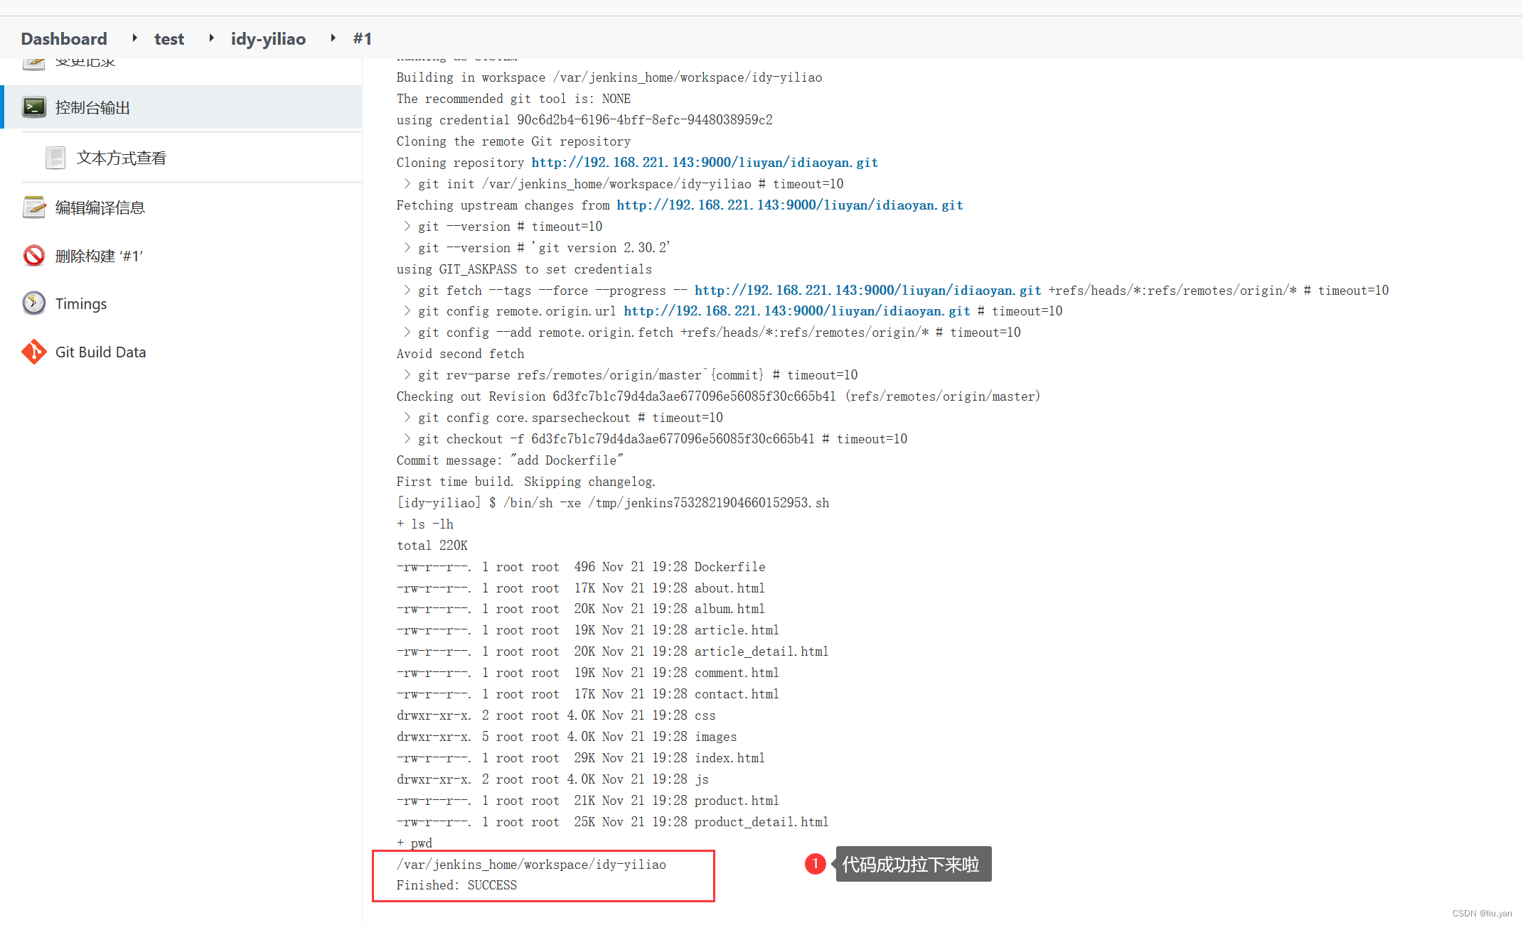Click the product.html file row
Viewport: 1523px width, 925px height.
[588, 800]
